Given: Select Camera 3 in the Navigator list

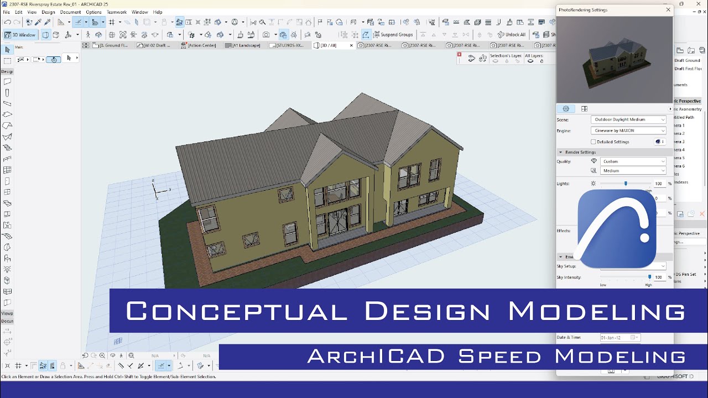Looking at the screenshot, I should click(x=679, y=142).
